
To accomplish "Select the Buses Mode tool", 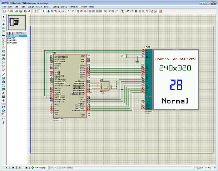I will pos(4,36).
